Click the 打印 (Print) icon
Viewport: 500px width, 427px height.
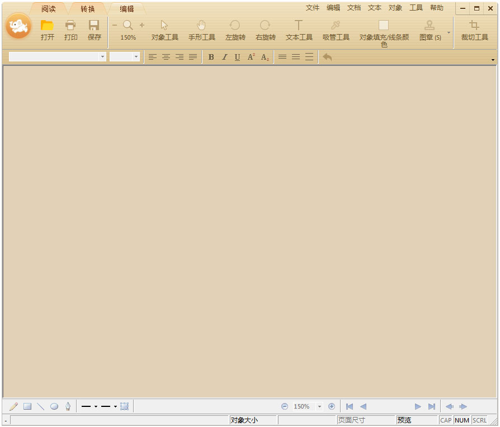[x=70, y=26]
